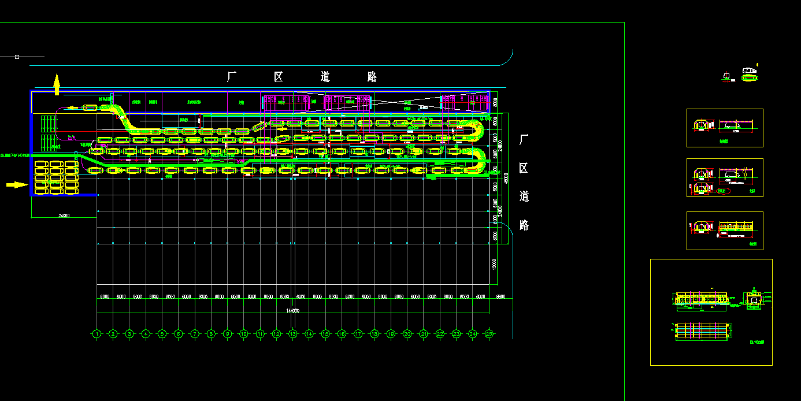Open the largest yellow-framed detail drawing
801x401 pixels.
711,312
